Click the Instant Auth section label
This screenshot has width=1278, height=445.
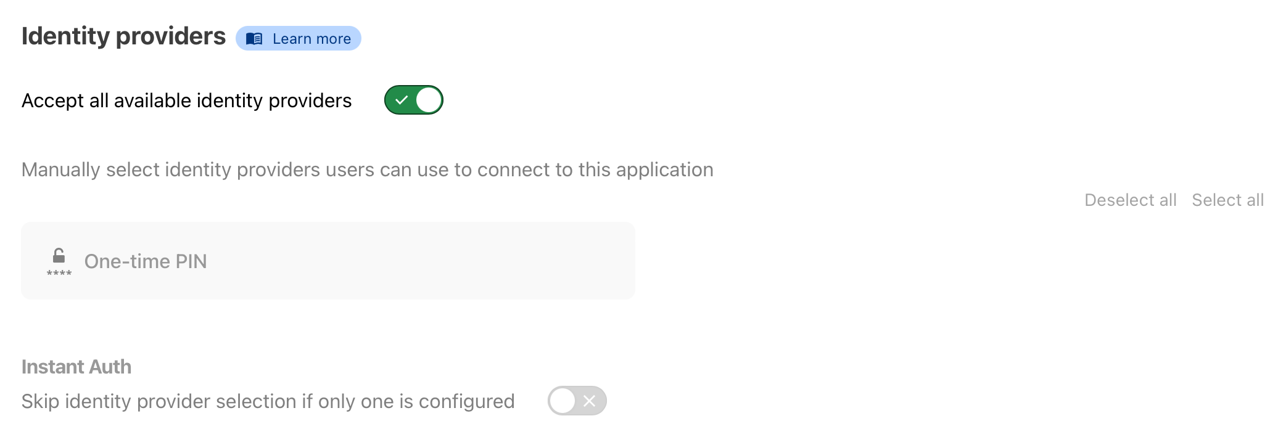(x=76, y=366)
